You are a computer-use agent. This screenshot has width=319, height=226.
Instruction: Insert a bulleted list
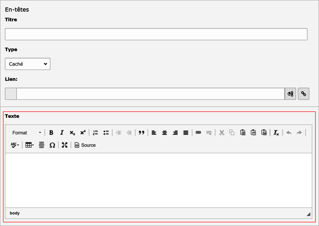106,133
